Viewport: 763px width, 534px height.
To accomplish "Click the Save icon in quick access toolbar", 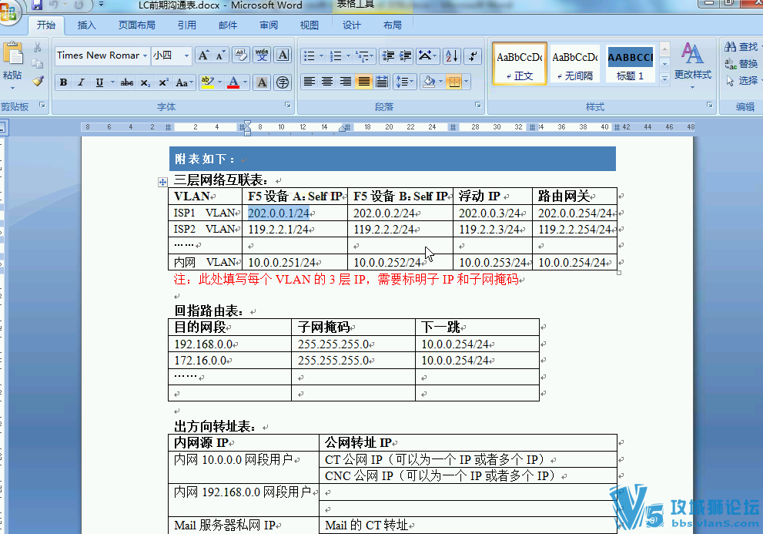I will click(x=36, y=5).
